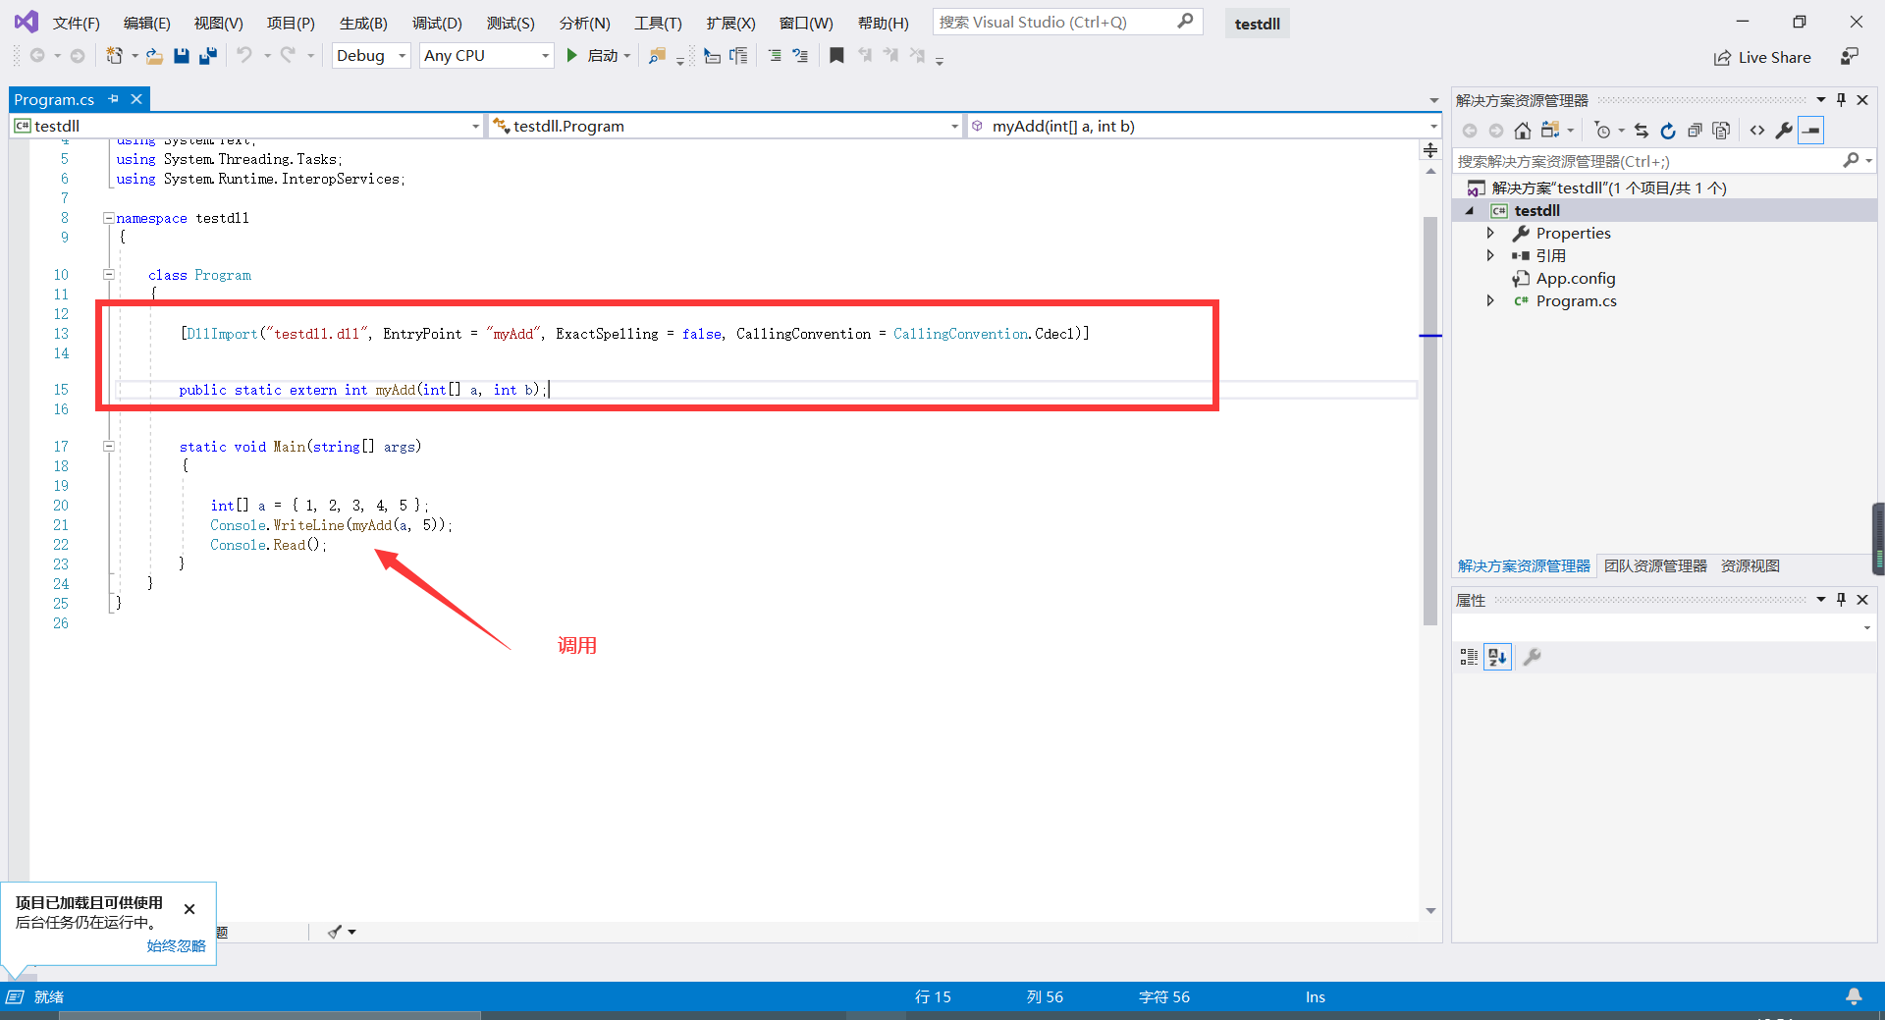The height and width of the screenshot is (1020, 1885).
Task: Collapse the Main method region
Action: [109, 446]
